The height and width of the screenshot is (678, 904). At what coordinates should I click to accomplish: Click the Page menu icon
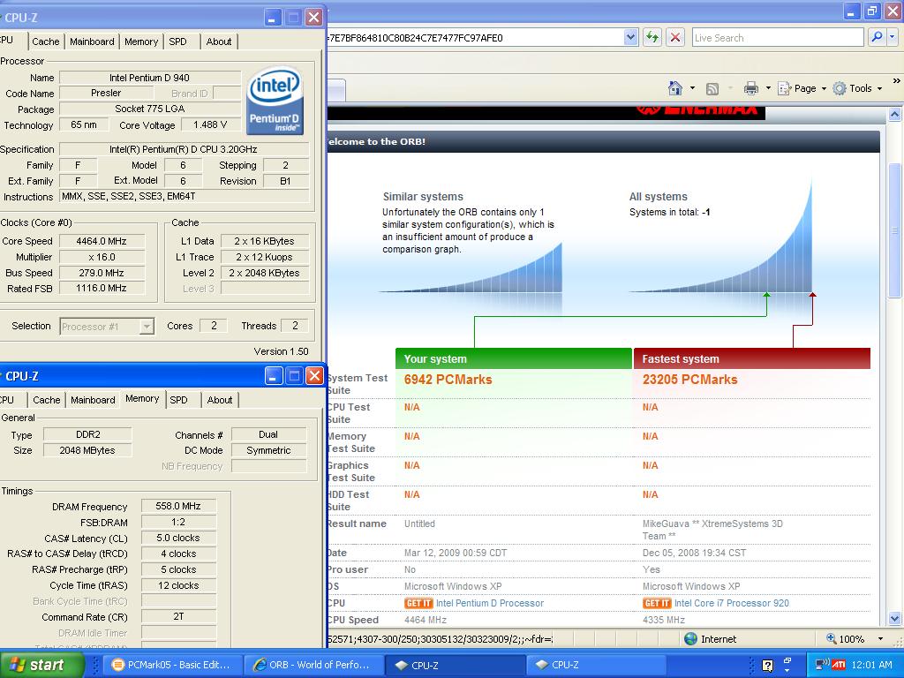click(784, 88)
